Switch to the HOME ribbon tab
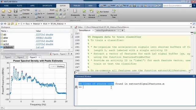Screen dimensions: 196x110 6,6
